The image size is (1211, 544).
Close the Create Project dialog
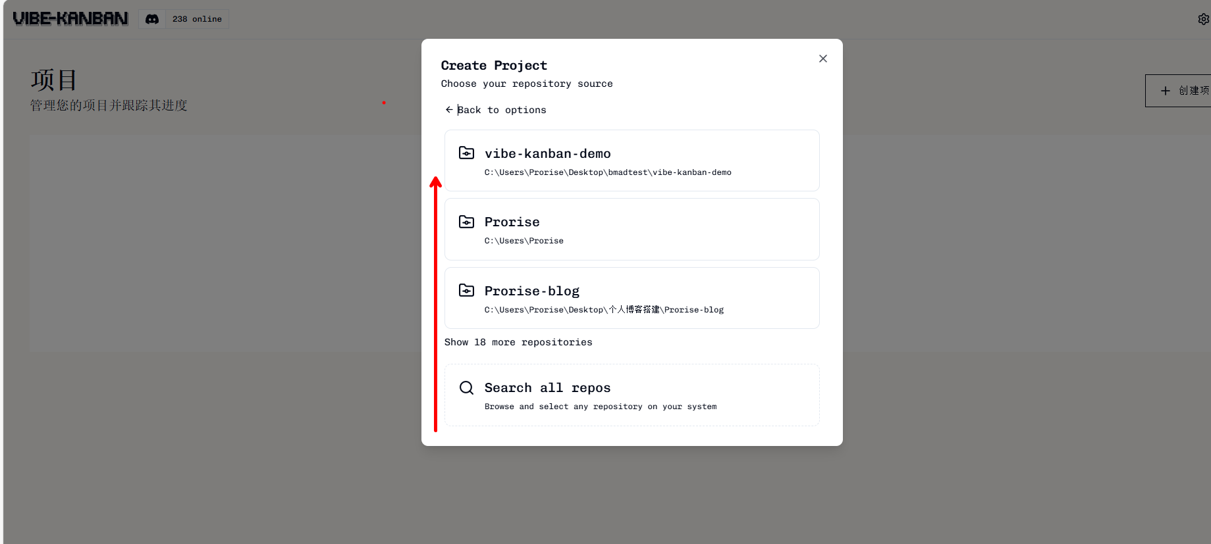coord(822,59)
